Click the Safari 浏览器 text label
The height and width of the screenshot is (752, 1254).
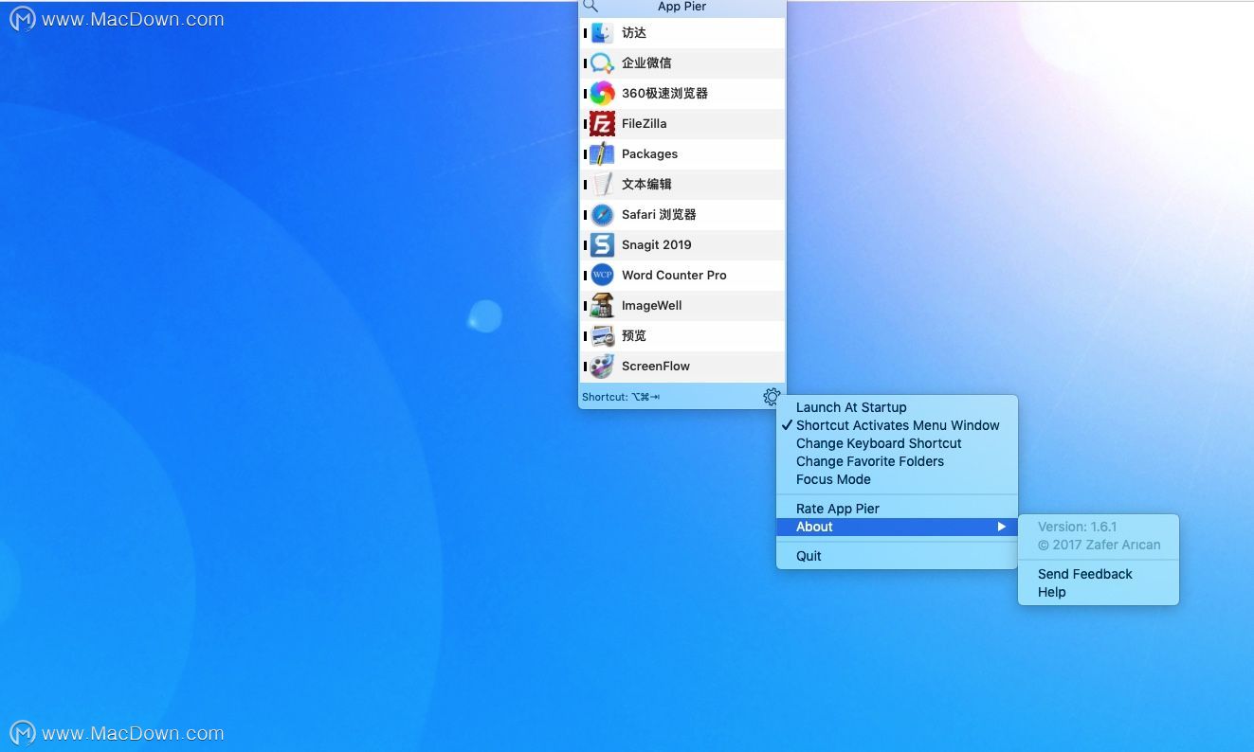point(659,215)
